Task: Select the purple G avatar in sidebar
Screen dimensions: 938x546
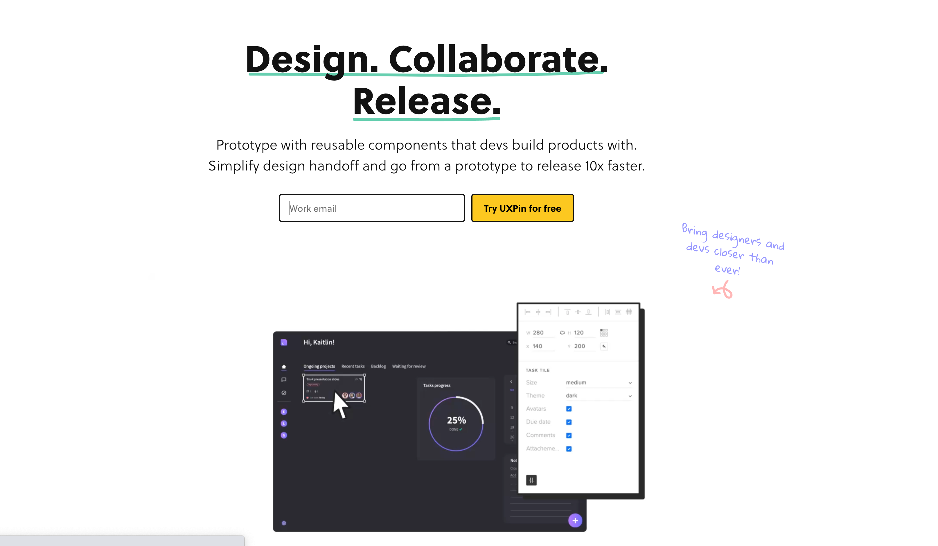Action: [284, 435]
